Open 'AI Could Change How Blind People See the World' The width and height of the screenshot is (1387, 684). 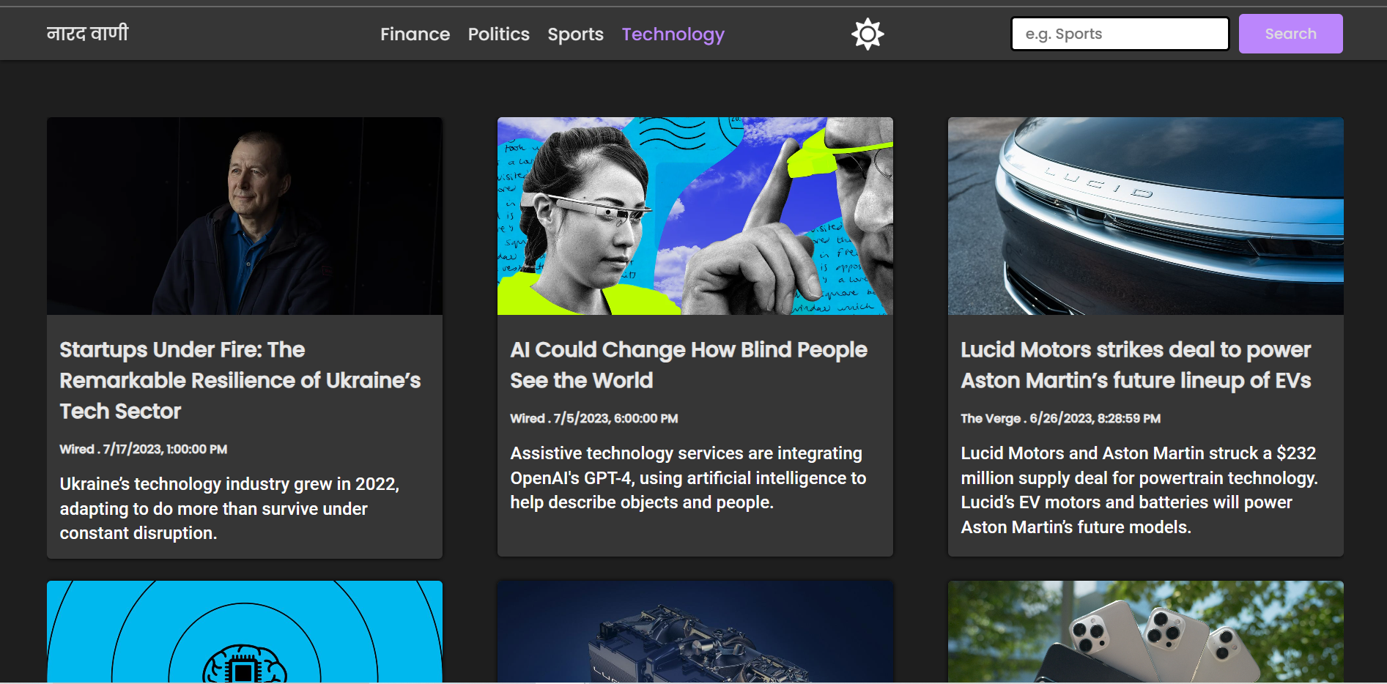(688, 365)
